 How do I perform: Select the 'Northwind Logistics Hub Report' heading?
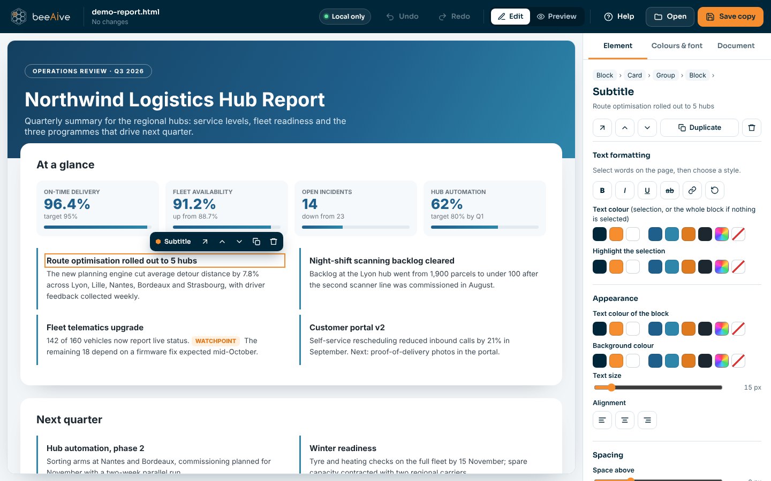pyautogui.click(x=175, y=100)
